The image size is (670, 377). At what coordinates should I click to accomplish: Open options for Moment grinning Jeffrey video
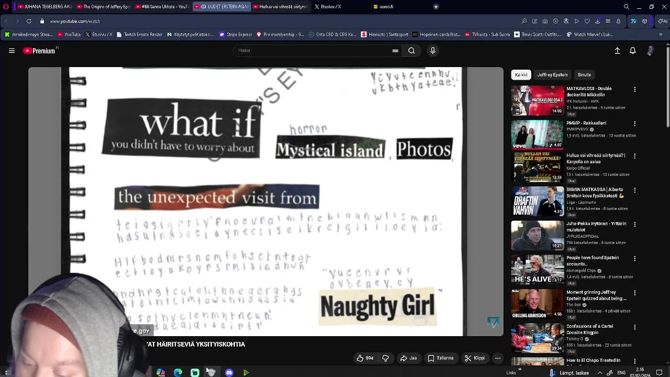[634, 293]
